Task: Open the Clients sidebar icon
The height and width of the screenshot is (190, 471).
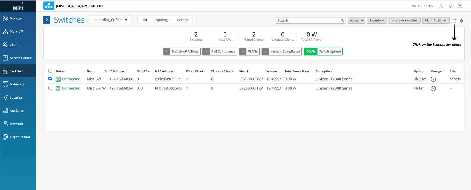Action: (5, 45)
